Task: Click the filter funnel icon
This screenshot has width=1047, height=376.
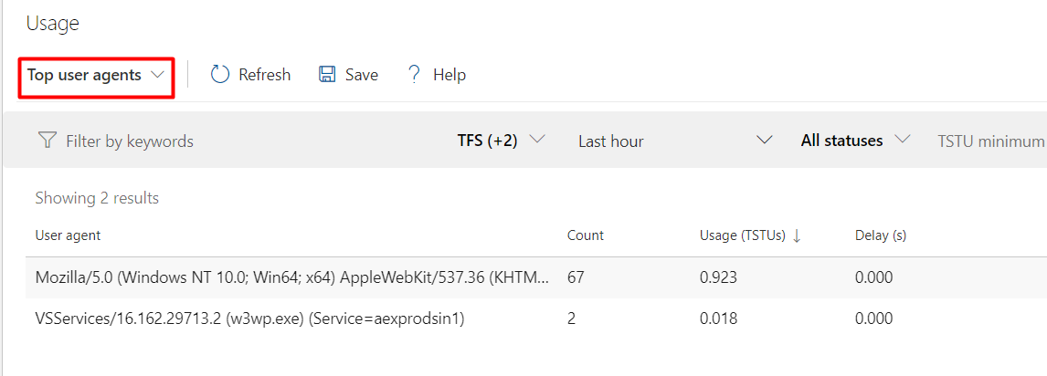Action: [47, 141]
